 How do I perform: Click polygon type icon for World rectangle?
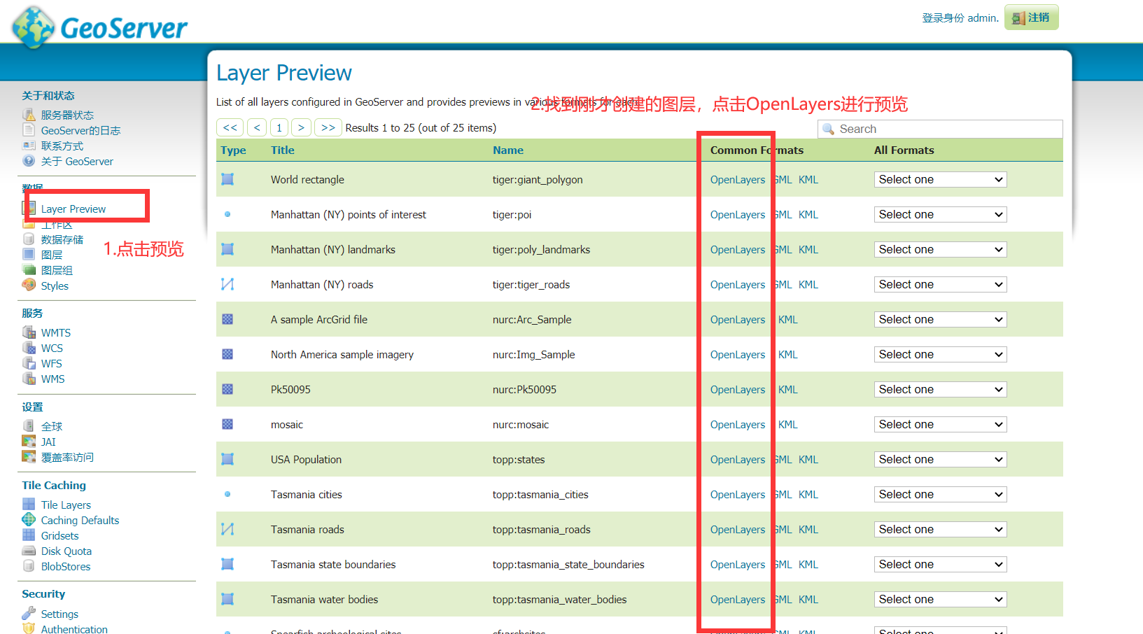(227, 179)
